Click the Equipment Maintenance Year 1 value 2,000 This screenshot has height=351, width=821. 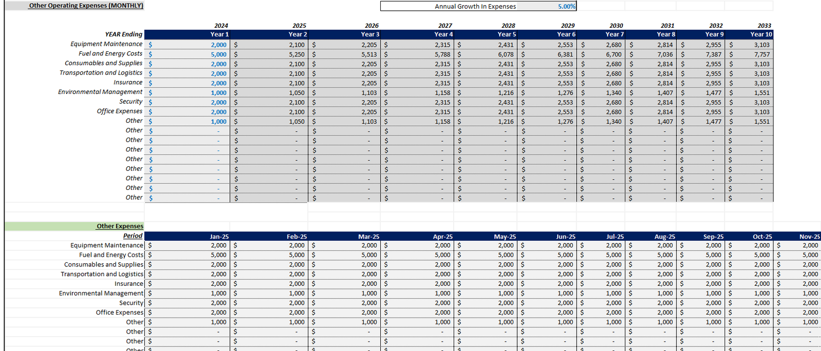coord(219,45)
